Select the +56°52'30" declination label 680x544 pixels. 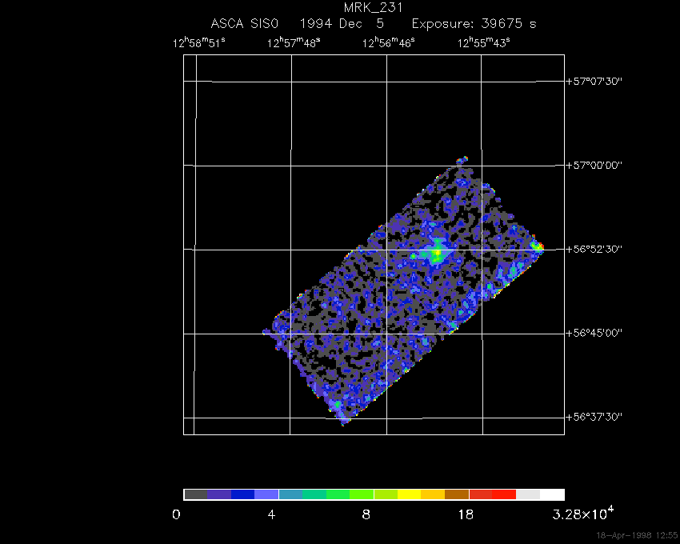coord(594,249)
